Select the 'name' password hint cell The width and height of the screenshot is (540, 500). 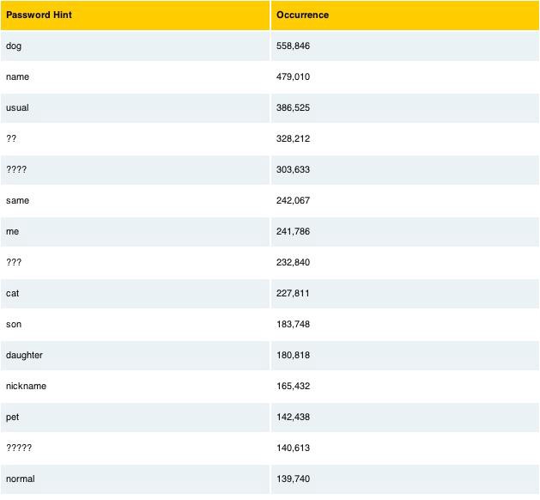tap(135, 76)
